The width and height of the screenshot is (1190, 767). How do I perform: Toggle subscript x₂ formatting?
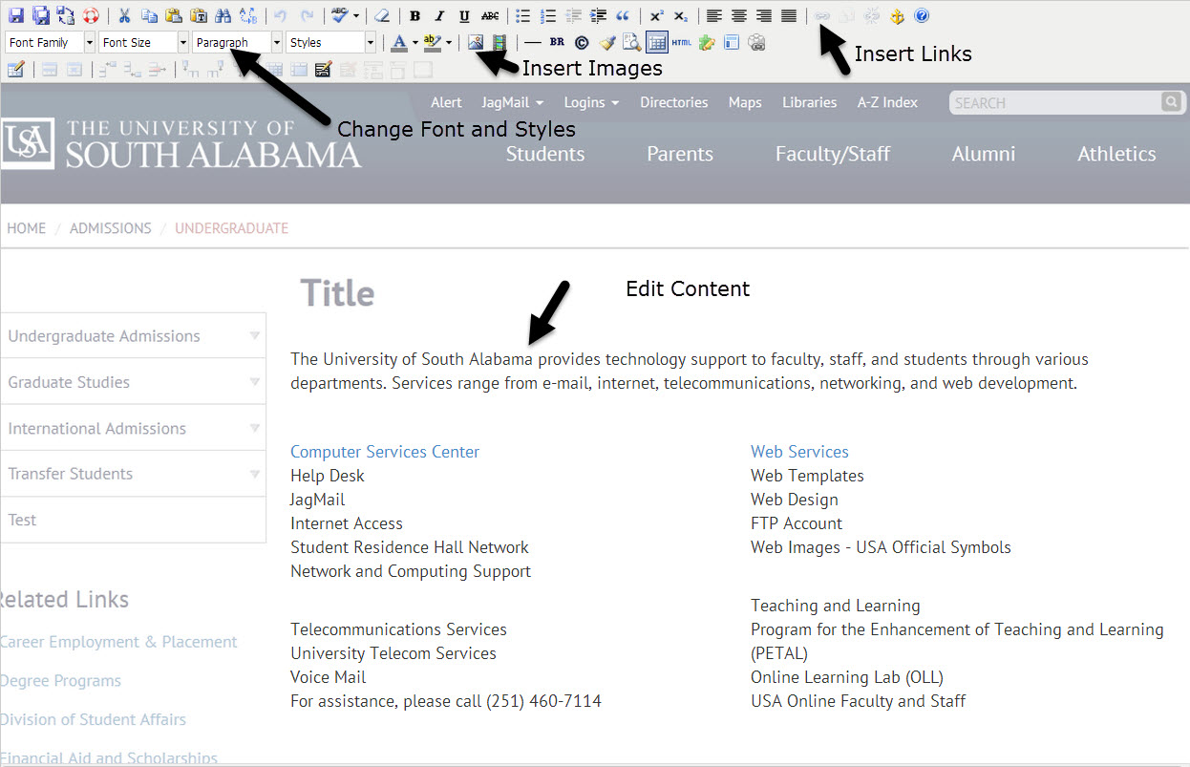680,15
